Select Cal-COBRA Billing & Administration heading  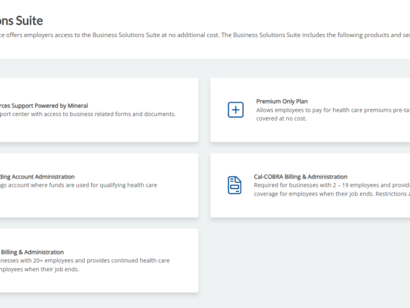(300, 177)
